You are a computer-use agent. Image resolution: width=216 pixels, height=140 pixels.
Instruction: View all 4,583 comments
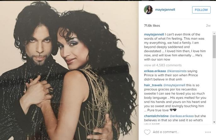tap(163, 65)
